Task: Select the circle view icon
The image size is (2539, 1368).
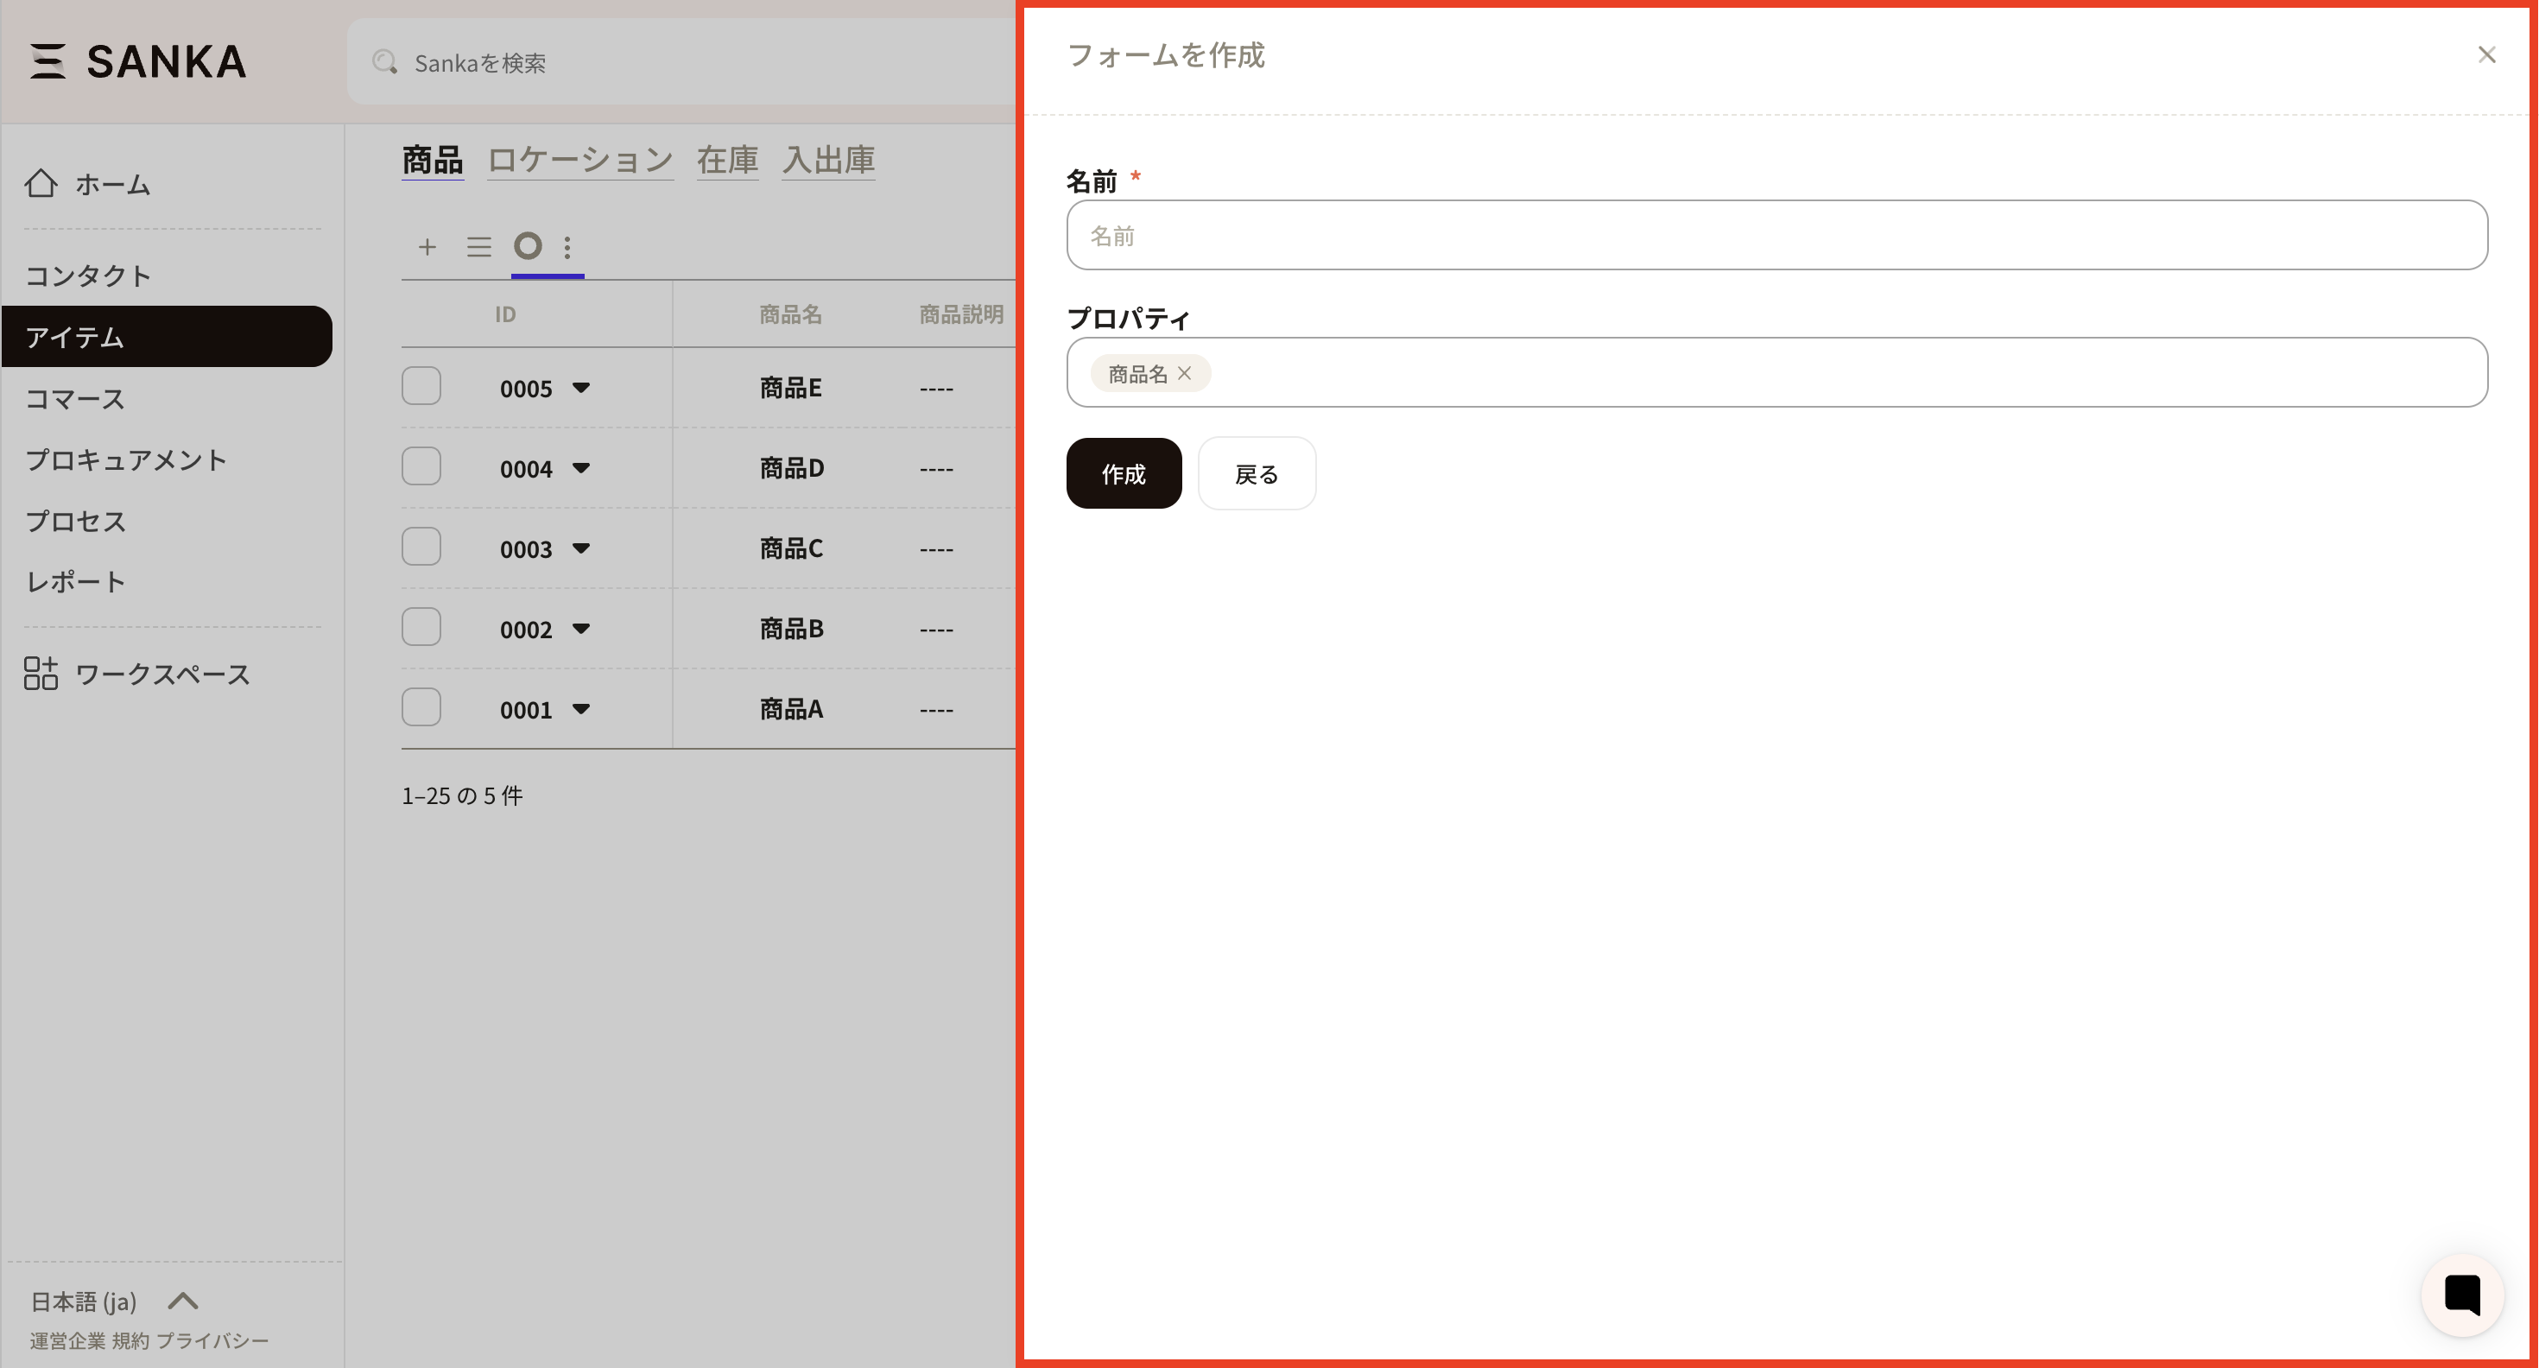Action: [529, 245]
